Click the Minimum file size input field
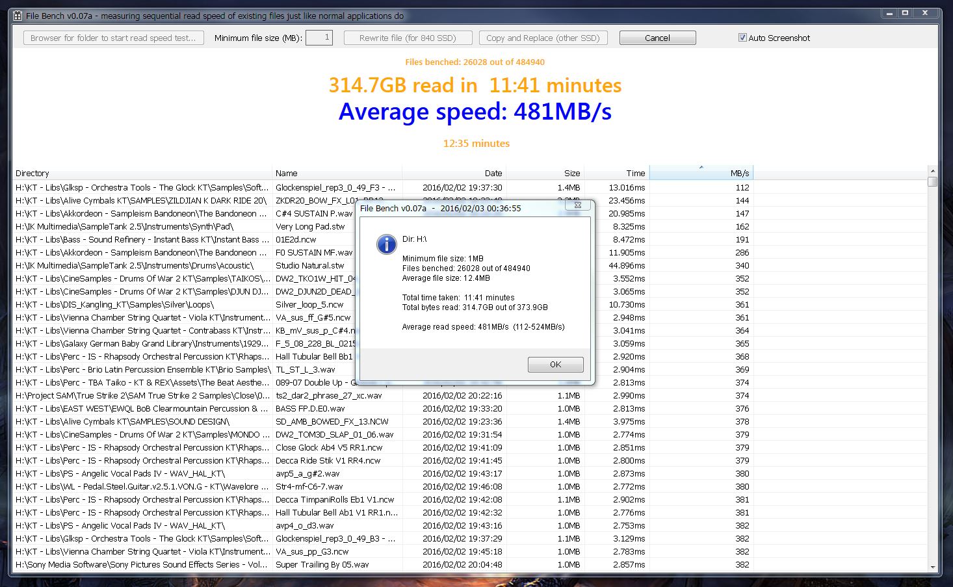953x587 pixels. pos(319,38)
